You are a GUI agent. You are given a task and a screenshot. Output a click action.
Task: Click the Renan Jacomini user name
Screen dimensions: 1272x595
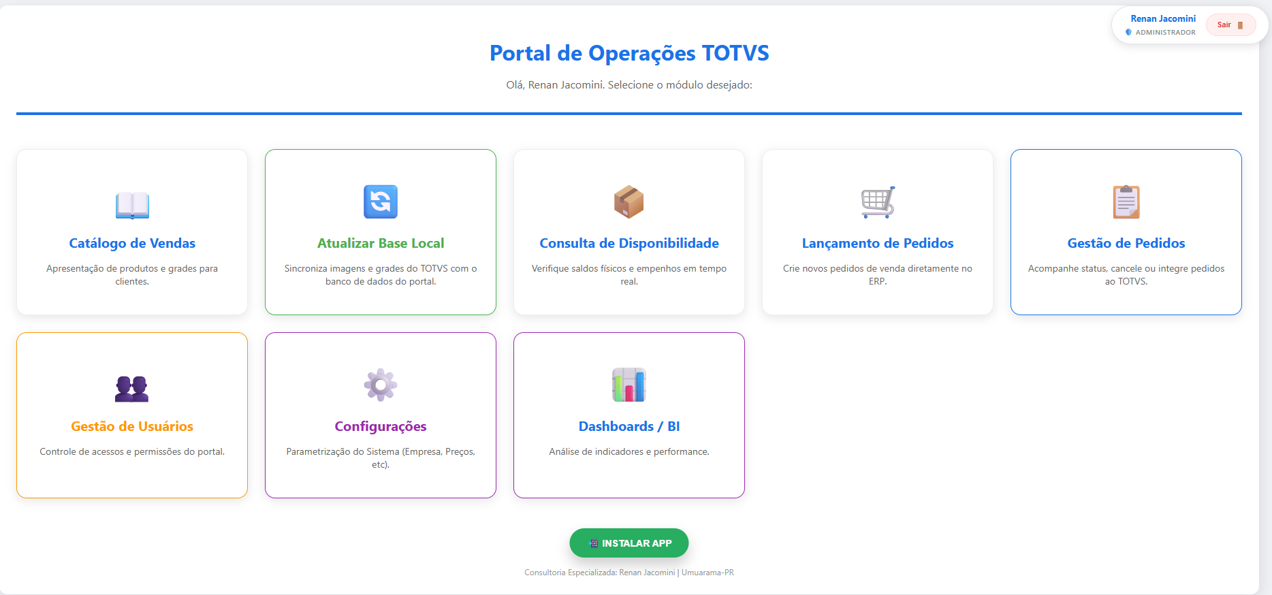(1163, 18)
